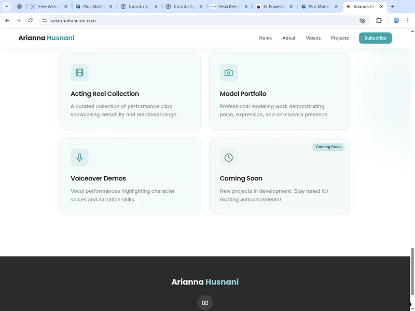The width and height of the screenshot is (415, 311).
Task: Open a new tab with the plus icon
Action: (x=393, y=6)
